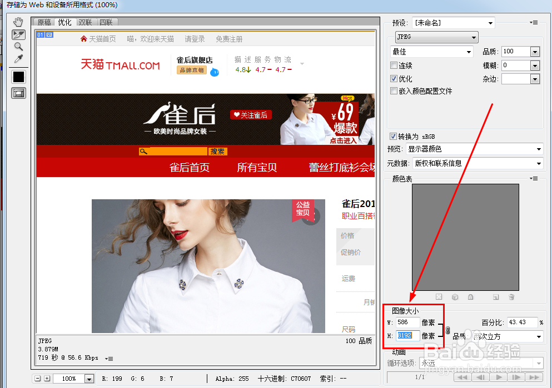This screenshot has height=388, width=552.
Task: Go to last animation frame
Action: coord(534,377)
